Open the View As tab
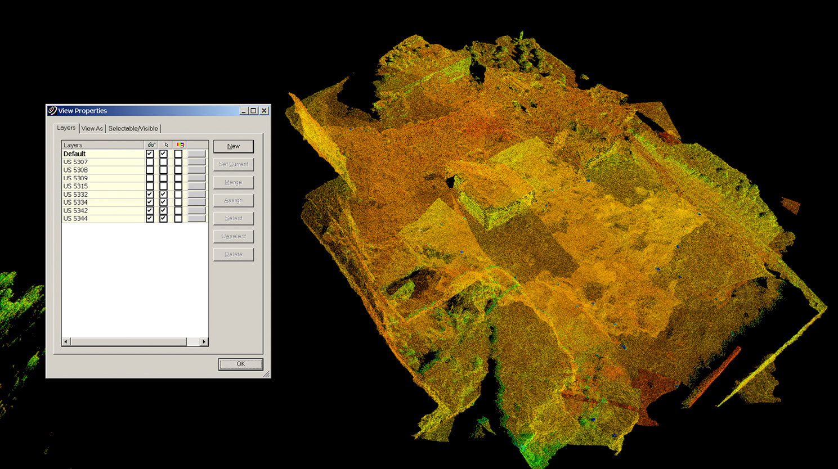The width and height of the screenshot is (838, 469). [92, 128]
